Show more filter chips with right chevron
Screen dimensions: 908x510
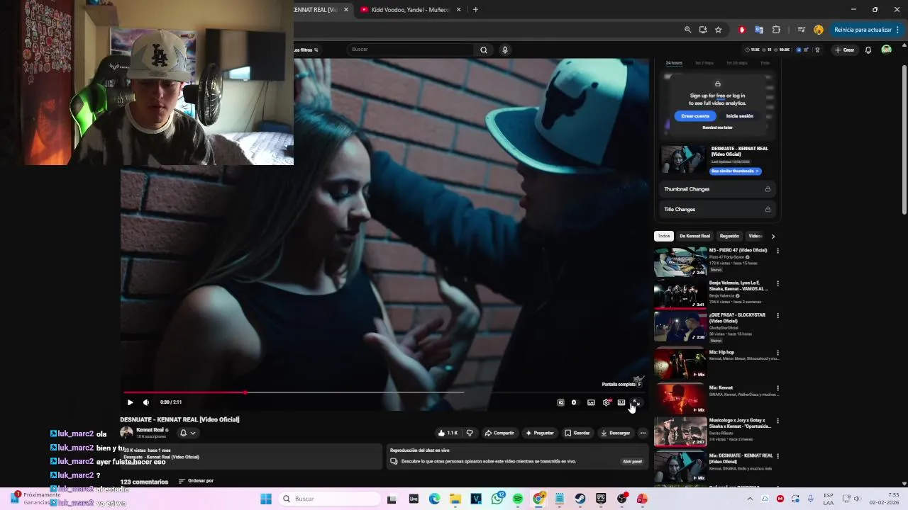click(773, 236)
